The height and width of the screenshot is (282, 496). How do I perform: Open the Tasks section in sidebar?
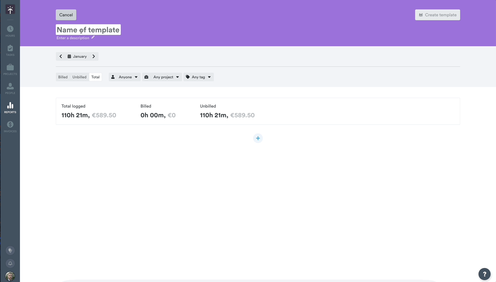(x=10, y=50)
